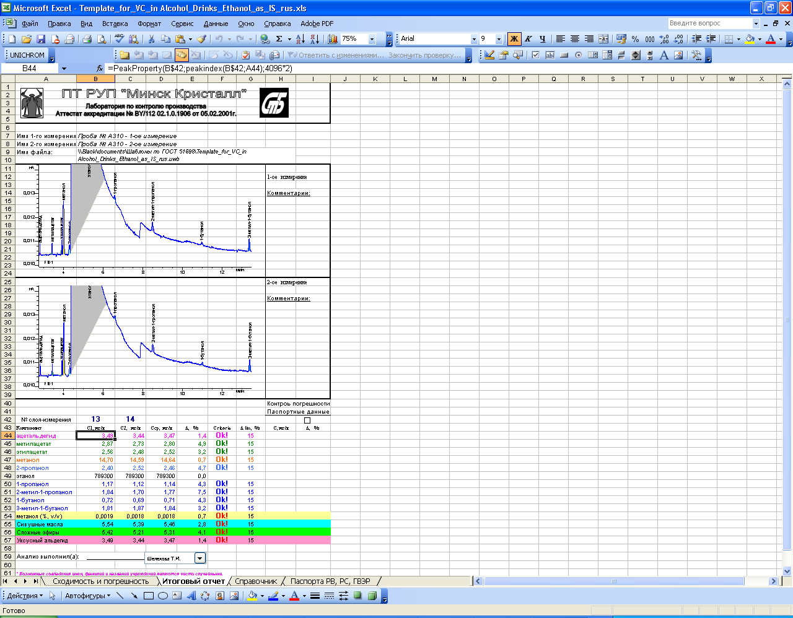The image size is (793, 618).
Task: Open Print Preview from the toolbar
Action: 102,39
